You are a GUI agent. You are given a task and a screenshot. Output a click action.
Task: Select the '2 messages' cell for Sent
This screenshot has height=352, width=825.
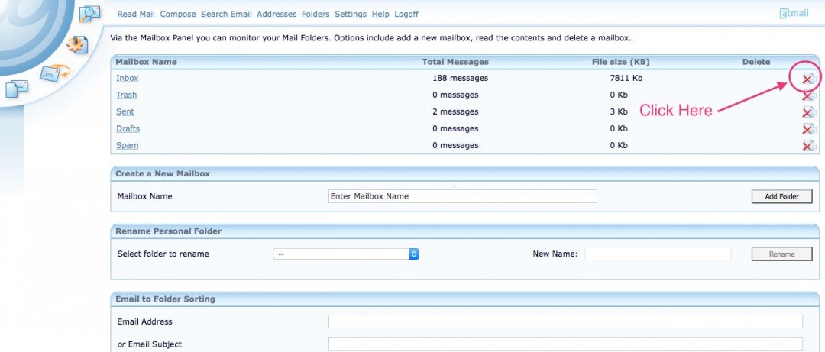[455, 111]
